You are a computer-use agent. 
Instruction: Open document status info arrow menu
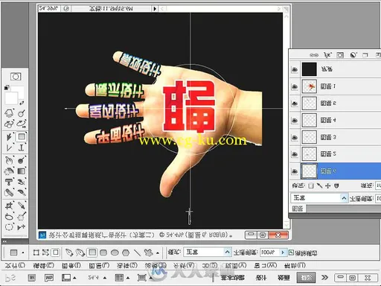tap(155, 9)
